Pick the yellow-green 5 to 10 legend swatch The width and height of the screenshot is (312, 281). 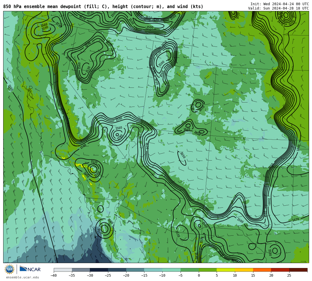(226, 270)
